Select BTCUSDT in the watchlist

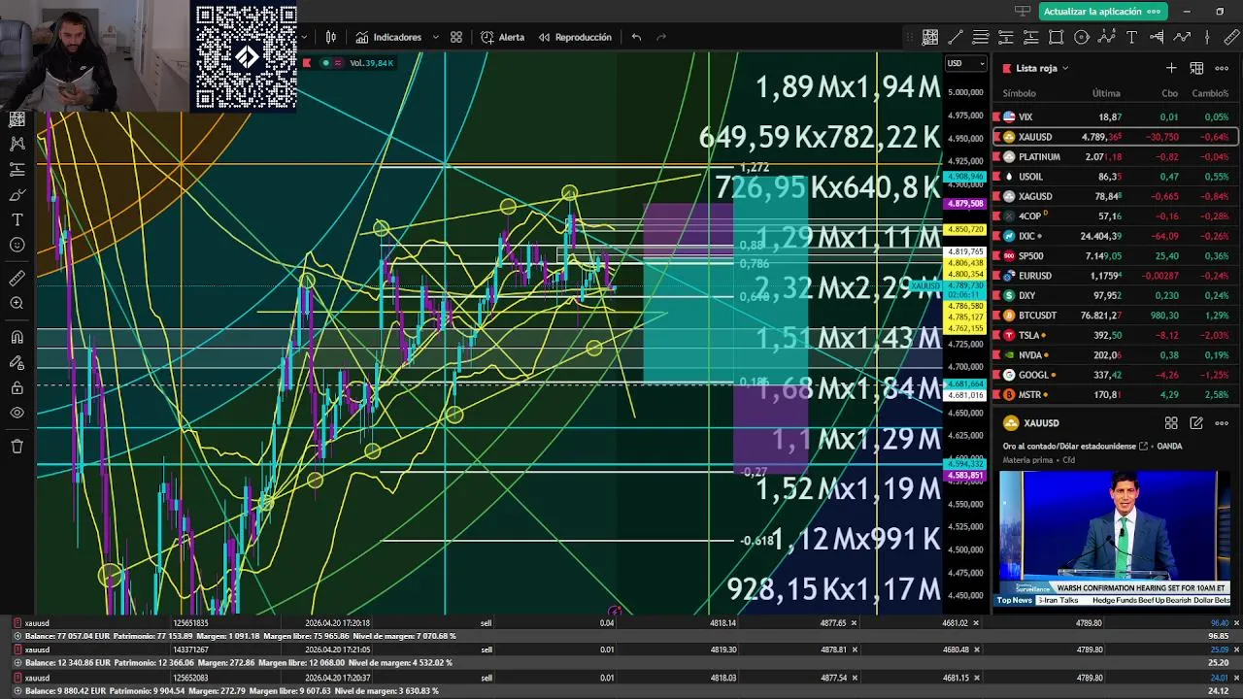click(x=1116, y=316)
